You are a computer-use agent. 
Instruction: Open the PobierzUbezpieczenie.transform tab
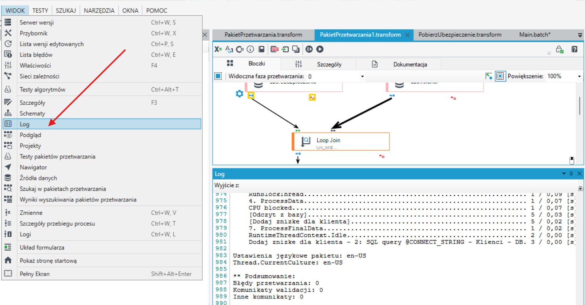[x=460, y=34]
